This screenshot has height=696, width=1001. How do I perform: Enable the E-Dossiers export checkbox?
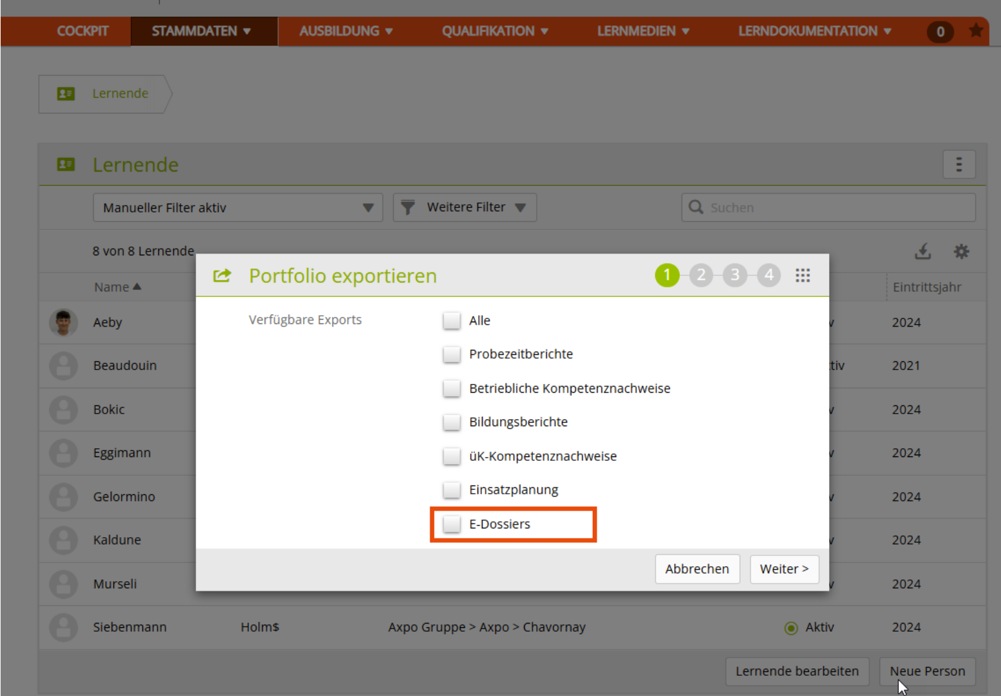tap(452, 524)
